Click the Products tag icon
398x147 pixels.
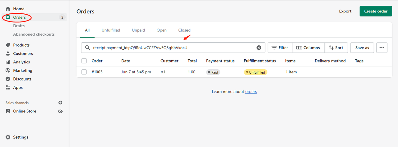8,45
